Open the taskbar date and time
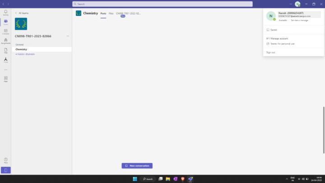The width and height of the screenshot is (325, 183). click(x=316, y=179)
